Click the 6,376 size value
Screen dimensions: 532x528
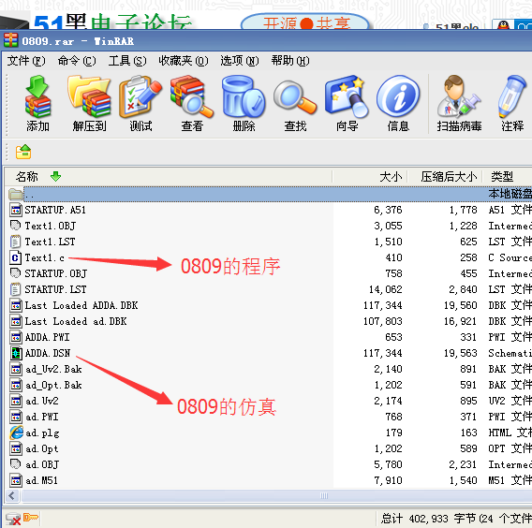point(388,210)
